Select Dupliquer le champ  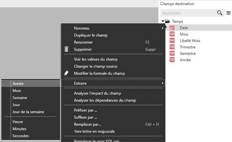(91, 35)
